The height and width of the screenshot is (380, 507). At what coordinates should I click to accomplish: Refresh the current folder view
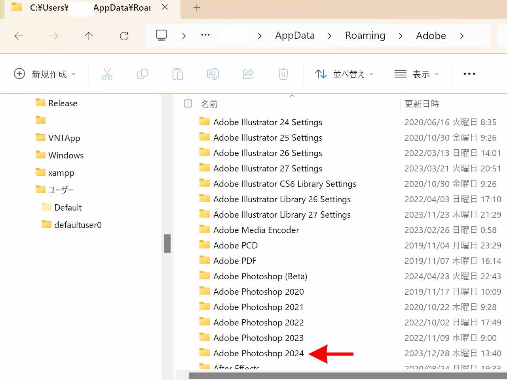[124, 36]
